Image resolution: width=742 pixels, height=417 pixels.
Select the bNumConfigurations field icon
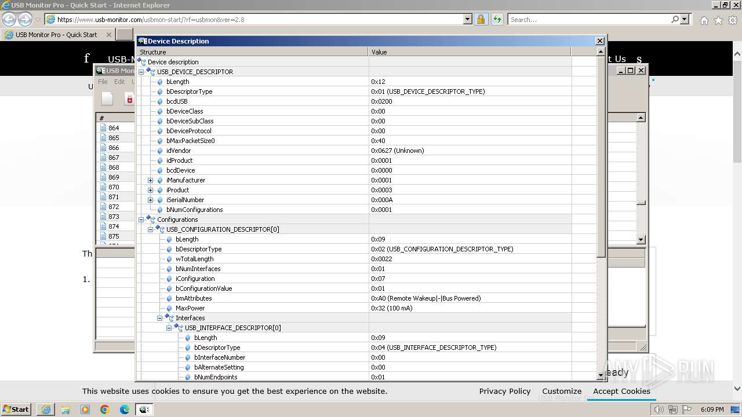pos(160,210)
